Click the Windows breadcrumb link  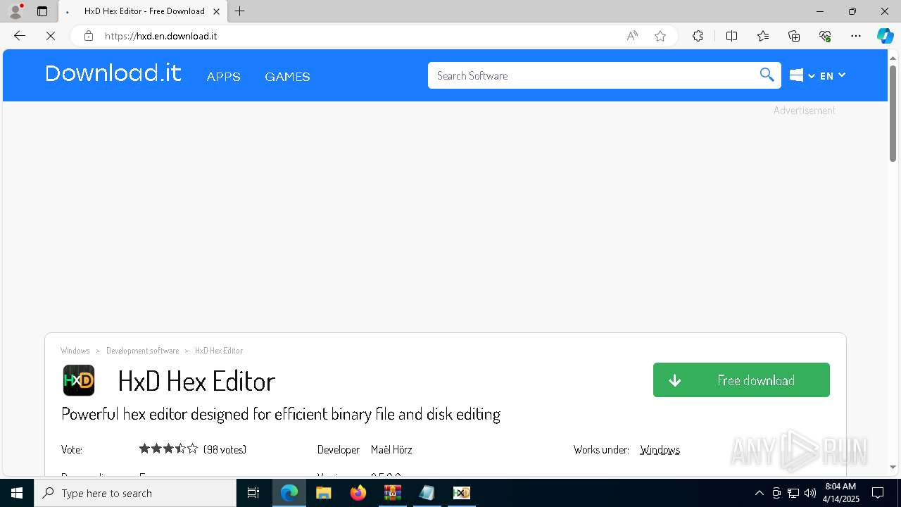75,351
